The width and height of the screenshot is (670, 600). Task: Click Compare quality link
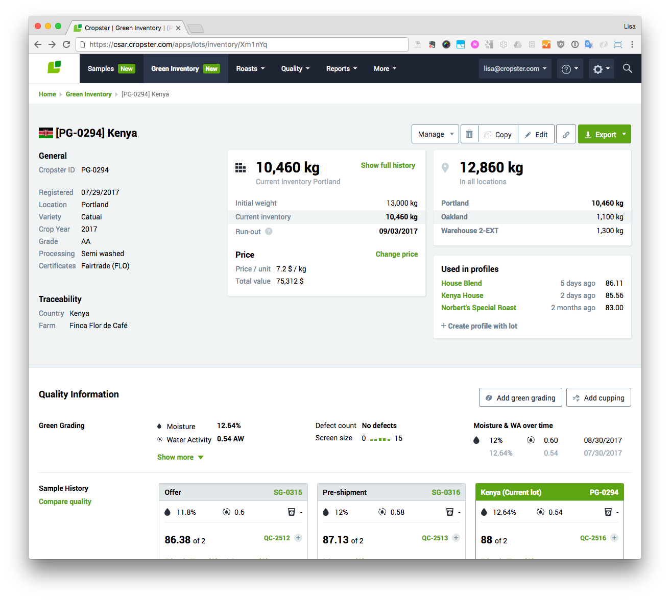pyautogui.click(x=65, y=502)
